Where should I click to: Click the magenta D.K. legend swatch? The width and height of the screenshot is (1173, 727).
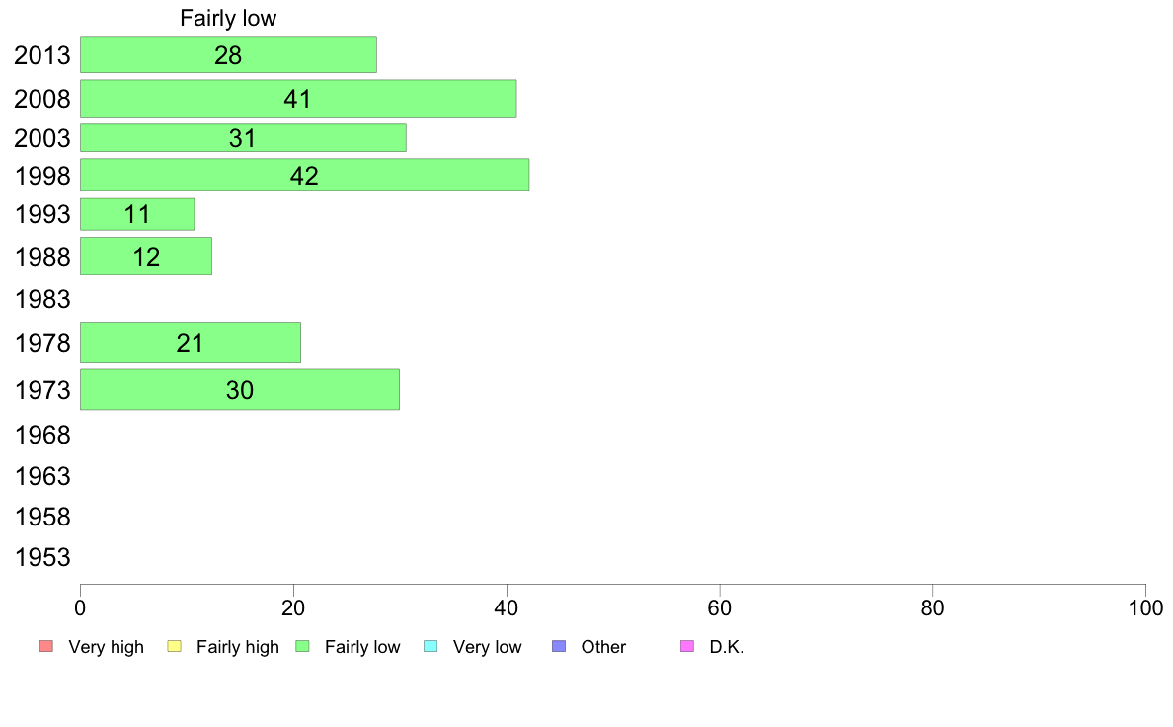point(687,646)
